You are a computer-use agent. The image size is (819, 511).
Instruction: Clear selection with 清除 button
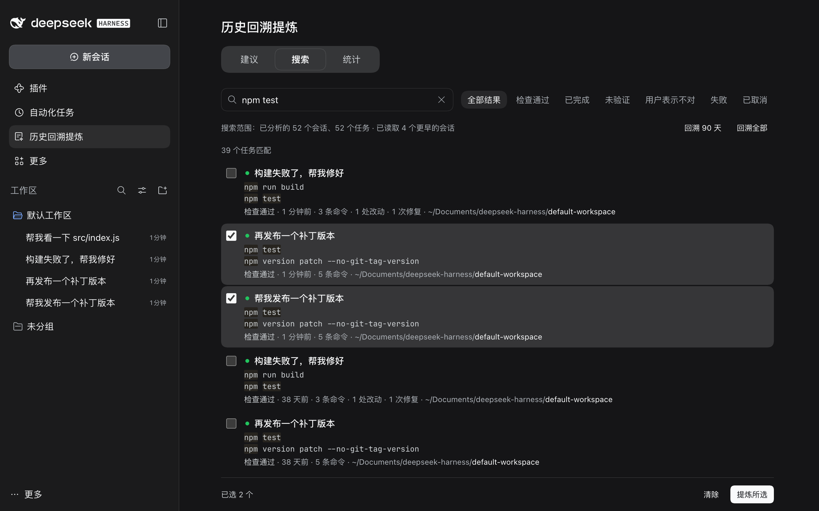pyautogui.click(x=711, y=494)
